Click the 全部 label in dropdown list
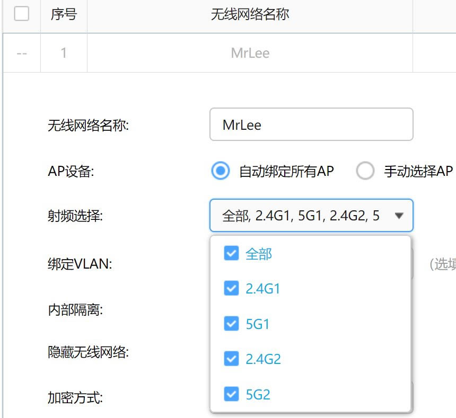Screen dimensions: 456x418 [x=259, y=254]
